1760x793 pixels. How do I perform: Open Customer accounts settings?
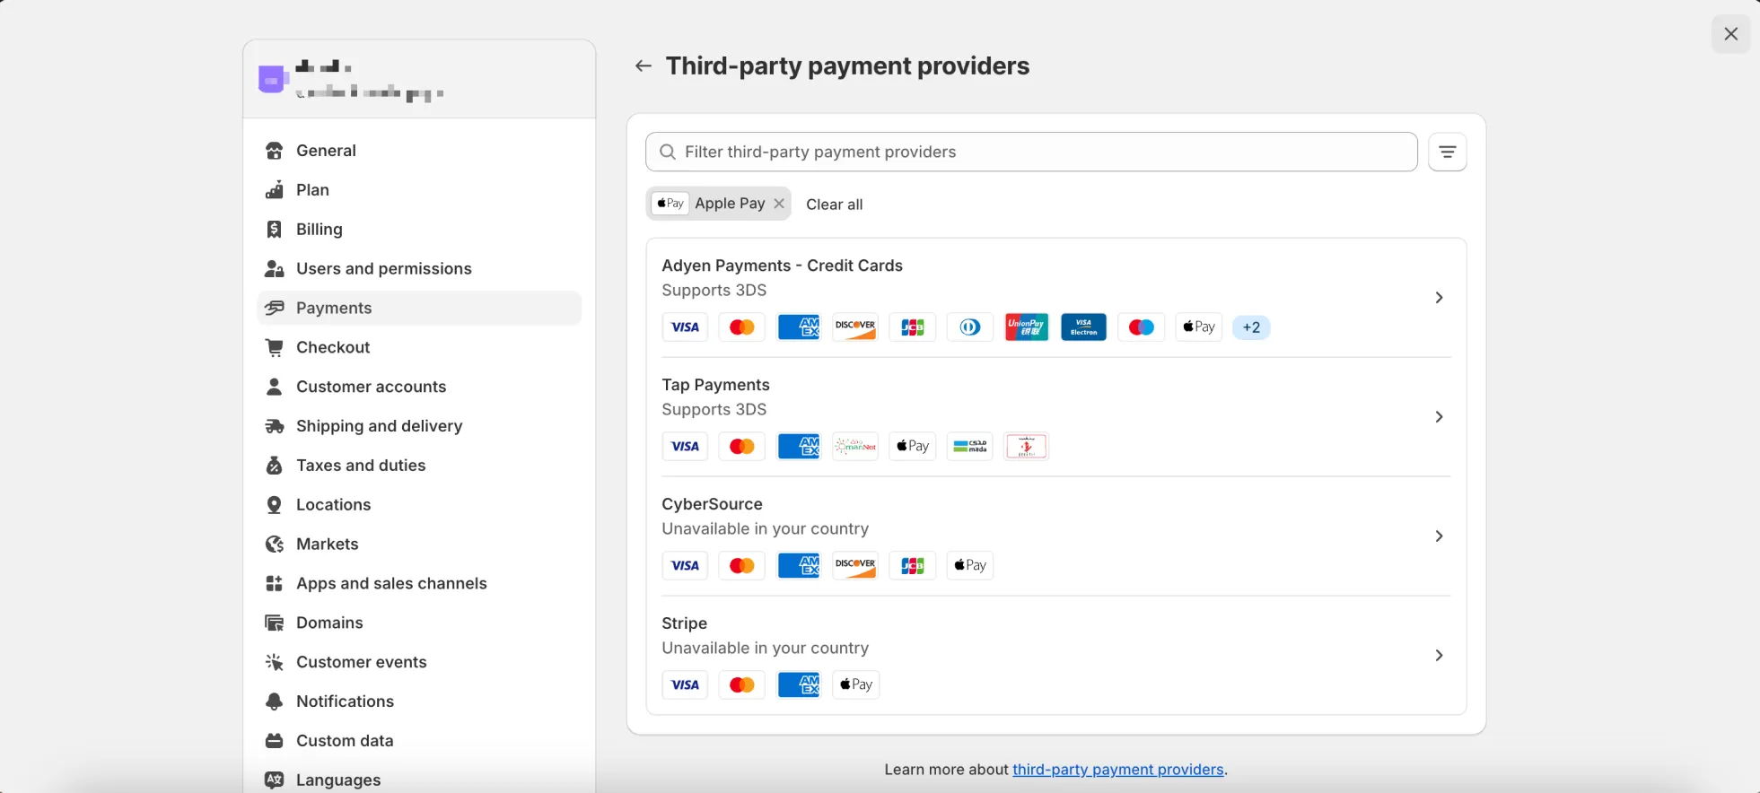tap(419, 387)
